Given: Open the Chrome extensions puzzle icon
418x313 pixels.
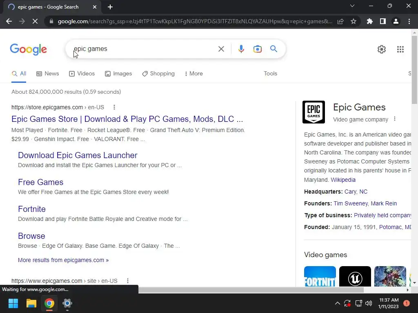Looking at the screenshot, I should tap(370, 21).
